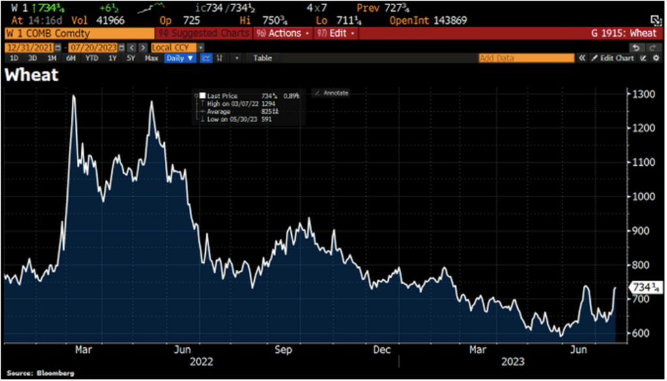Click the start date field 12/31/2021
Screen dimensions: 667x381
30,47
